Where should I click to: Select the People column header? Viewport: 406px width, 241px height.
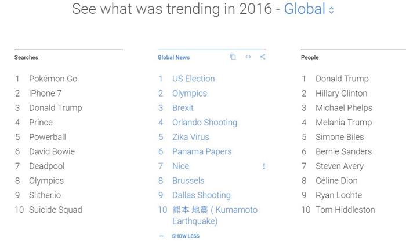[x=310, y=58]
